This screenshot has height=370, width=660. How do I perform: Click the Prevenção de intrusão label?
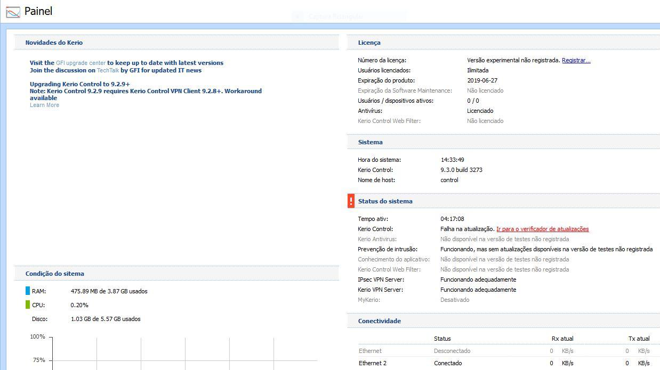(388, 249)
